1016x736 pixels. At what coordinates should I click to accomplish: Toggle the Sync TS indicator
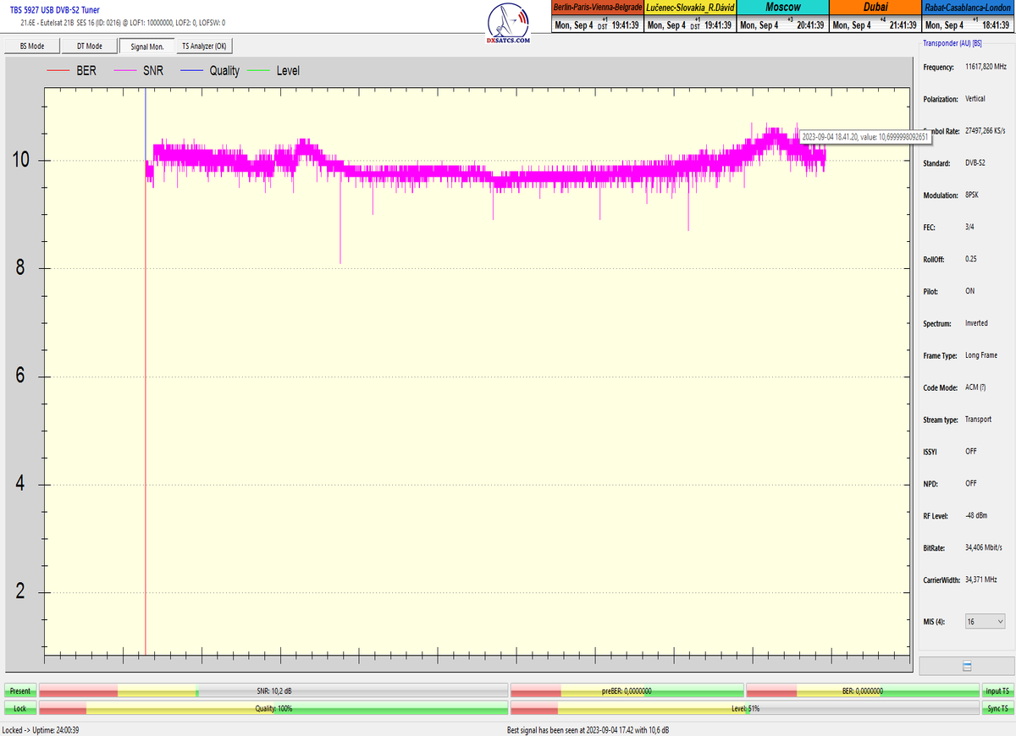(x=996, y=707)
